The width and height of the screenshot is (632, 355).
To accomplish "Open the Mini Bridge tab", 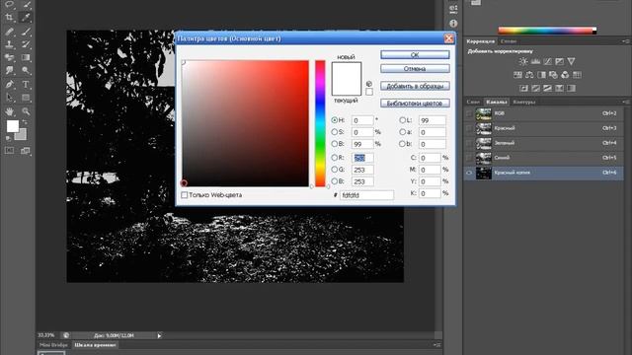I will pos(53,345).
